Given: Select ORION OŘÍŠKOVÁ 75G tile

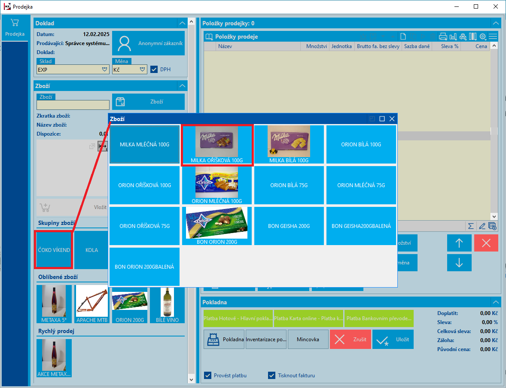Looking at the screenshot, I should coord(145,226).
